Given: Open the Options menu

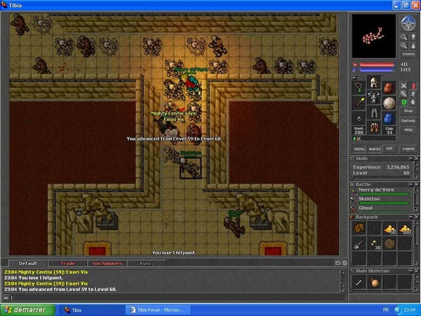Looking at the screenshot, I should tap(408, 121).
